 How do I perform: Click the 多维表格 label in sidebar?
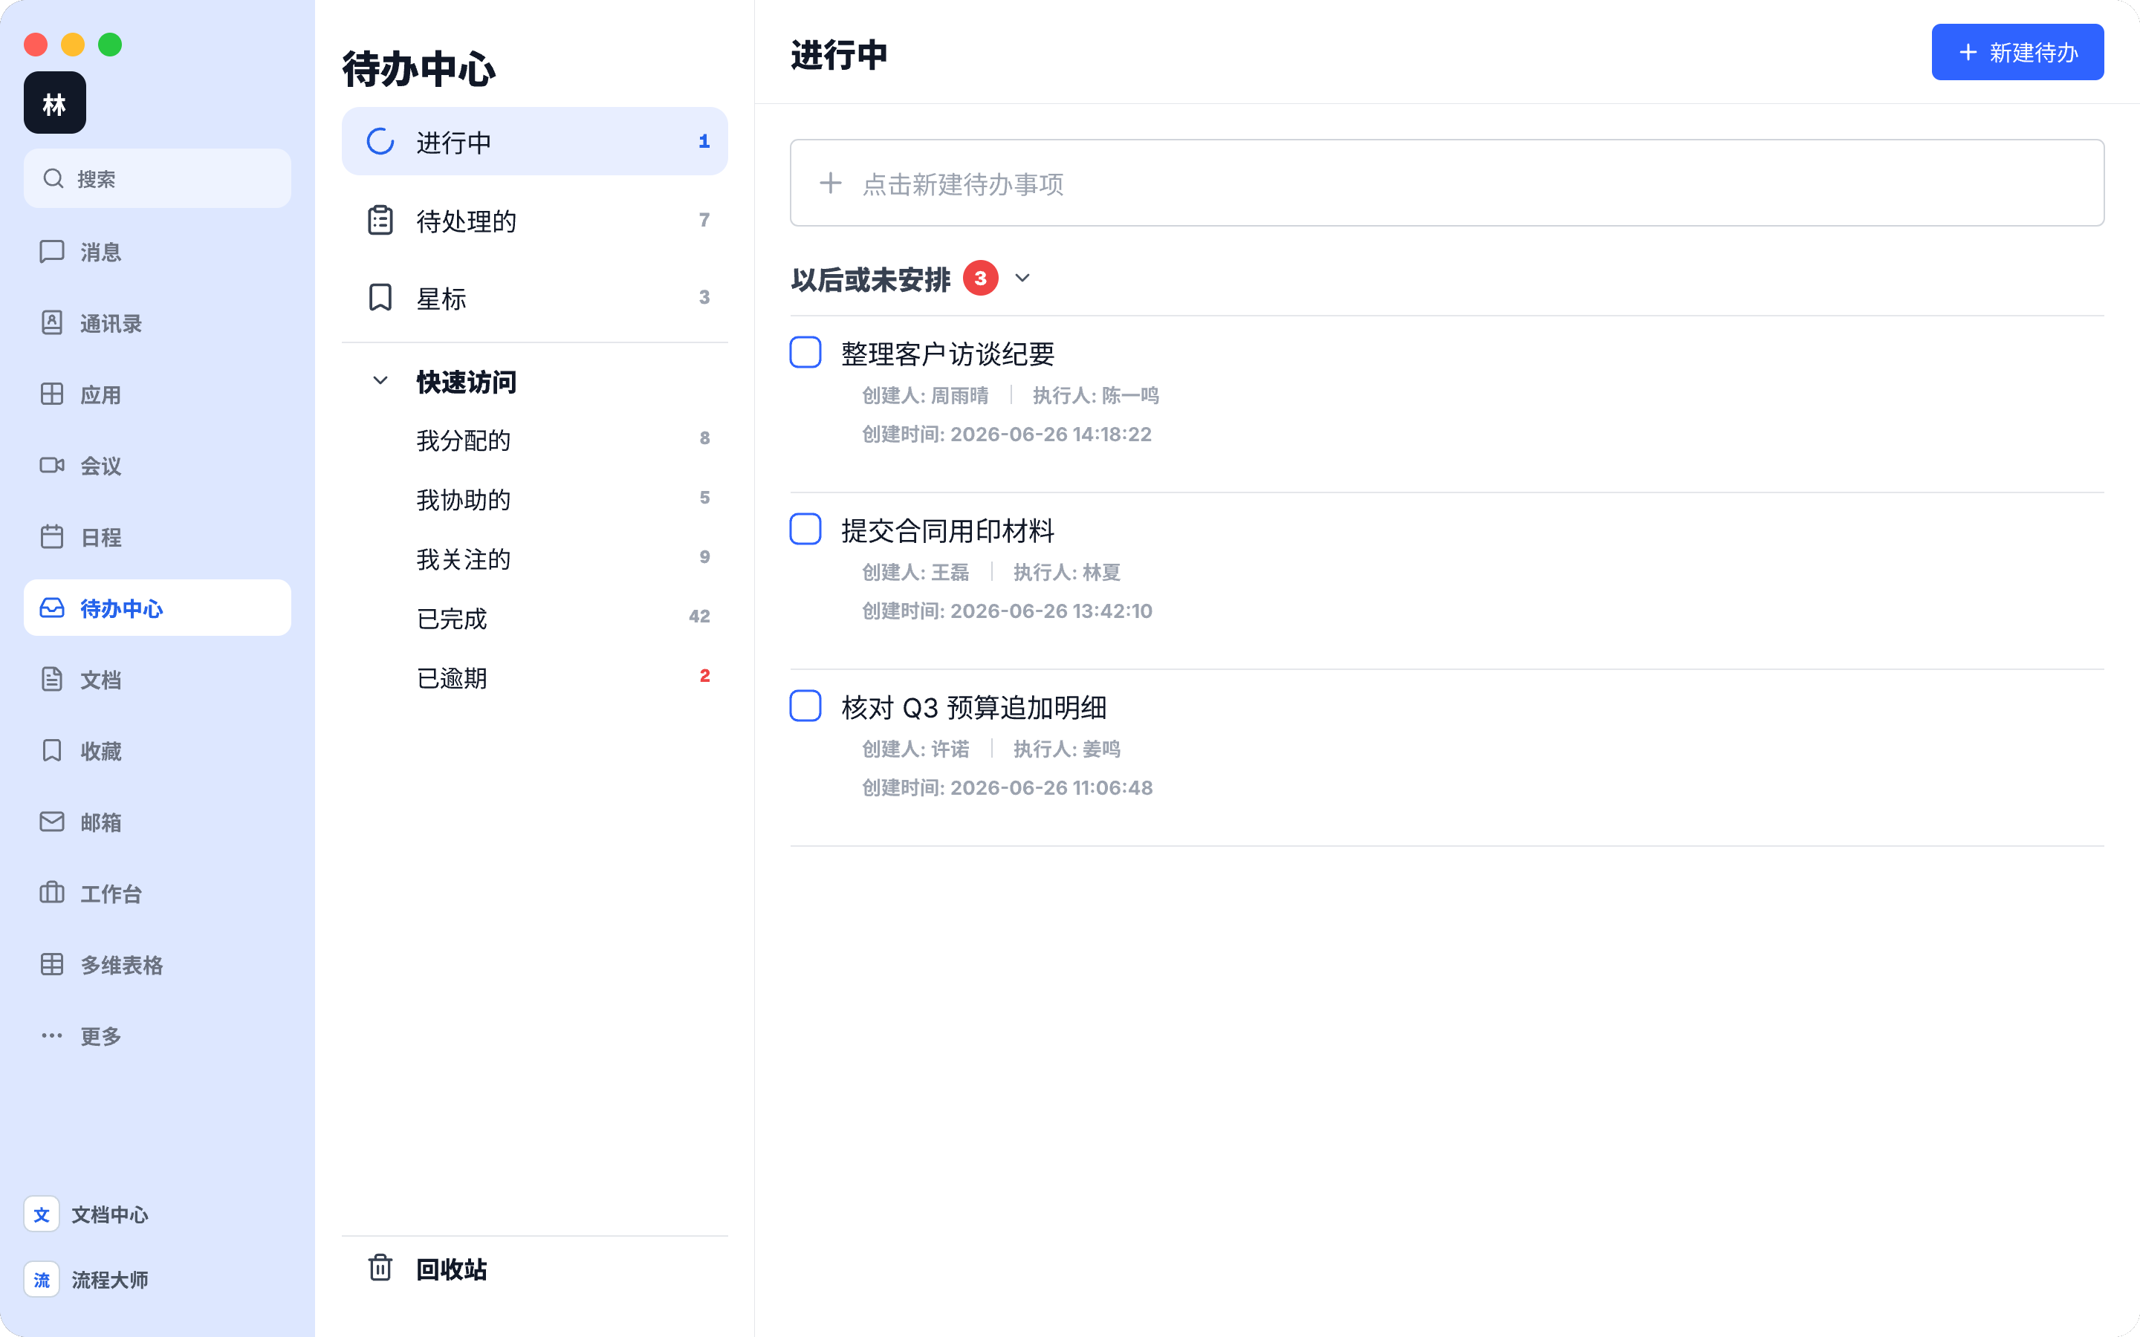click(x=121, y=965)
